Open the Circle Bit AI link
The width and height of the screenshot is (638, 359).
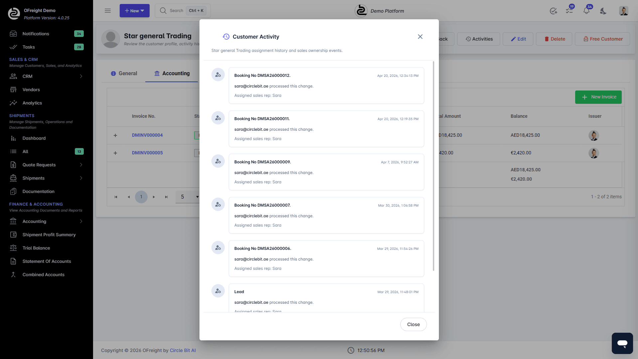(x=183, y=350)
